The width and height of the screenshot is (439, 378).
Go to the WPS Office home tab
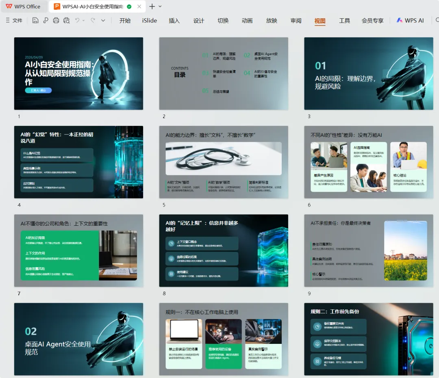click(x=23, y=6)
